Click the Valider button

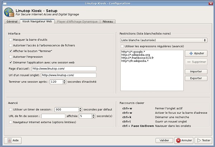click(164, 141)
